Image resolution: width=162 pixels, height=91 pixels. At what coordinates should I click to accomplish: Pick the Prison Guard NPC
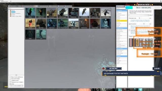52,24
